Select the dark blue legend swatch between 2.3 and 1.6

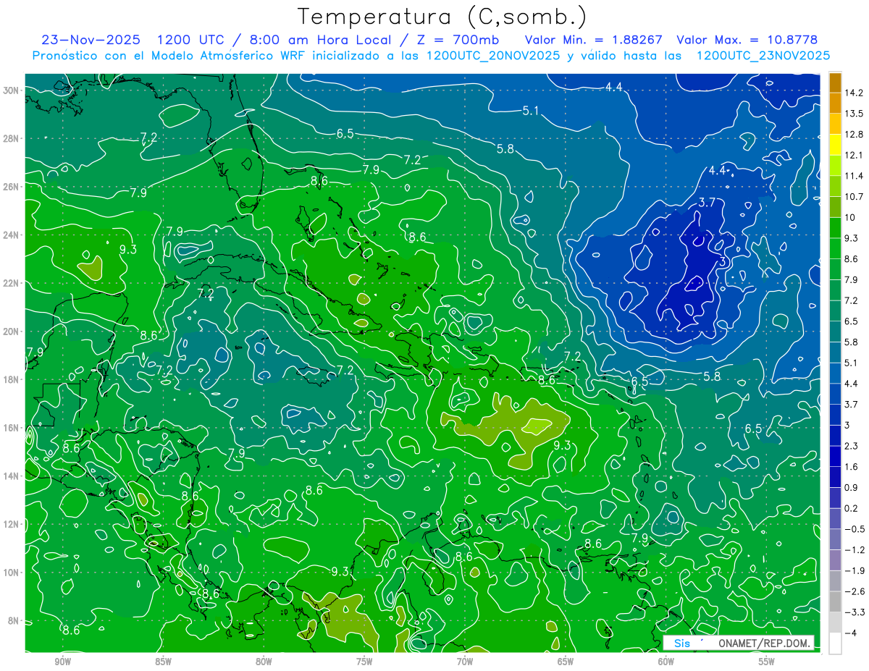(834, 455)
